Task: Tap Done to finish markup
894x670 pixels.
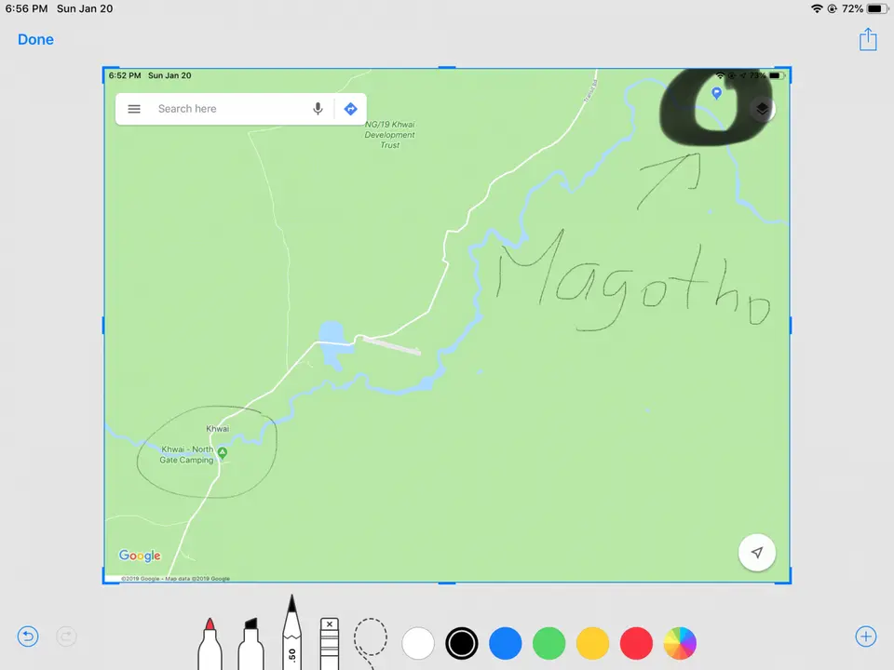Action: (x=35, y=39)
